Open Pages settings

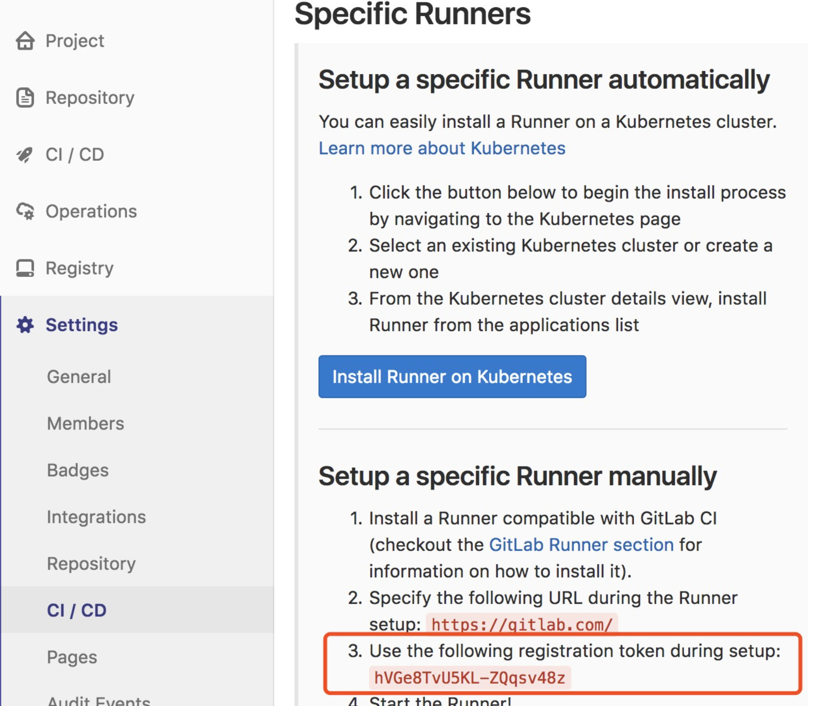72,657
